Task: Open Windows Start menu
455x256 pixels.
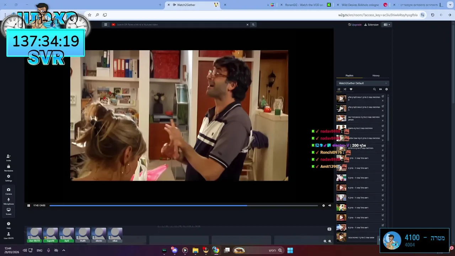Action: click(x=290, y=250)
